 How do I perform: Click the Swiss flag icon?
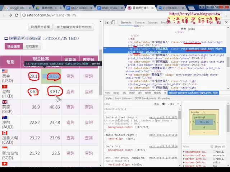5,164
